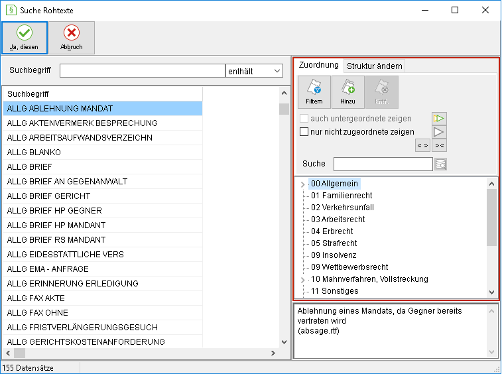The width and height of the screenshot is (502, 374).
Task: Click the Entf. remove assignment icon
Action: coord(382,92)
